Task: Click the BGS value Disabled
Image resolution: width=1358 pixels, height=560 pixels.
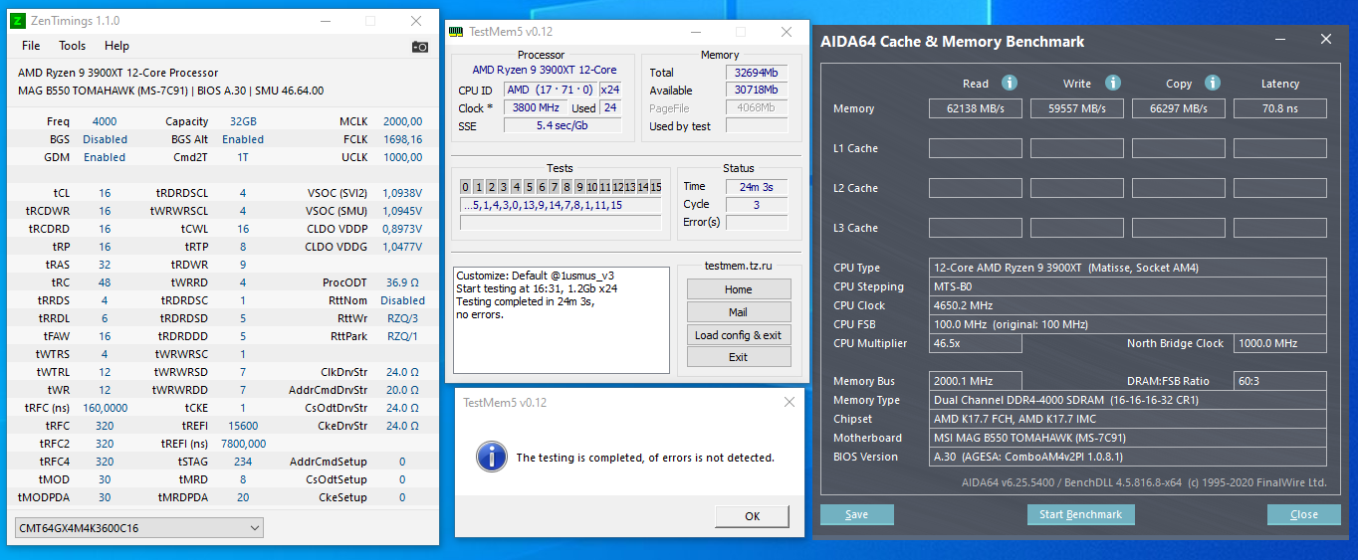Action: click(x=105, y=139)
